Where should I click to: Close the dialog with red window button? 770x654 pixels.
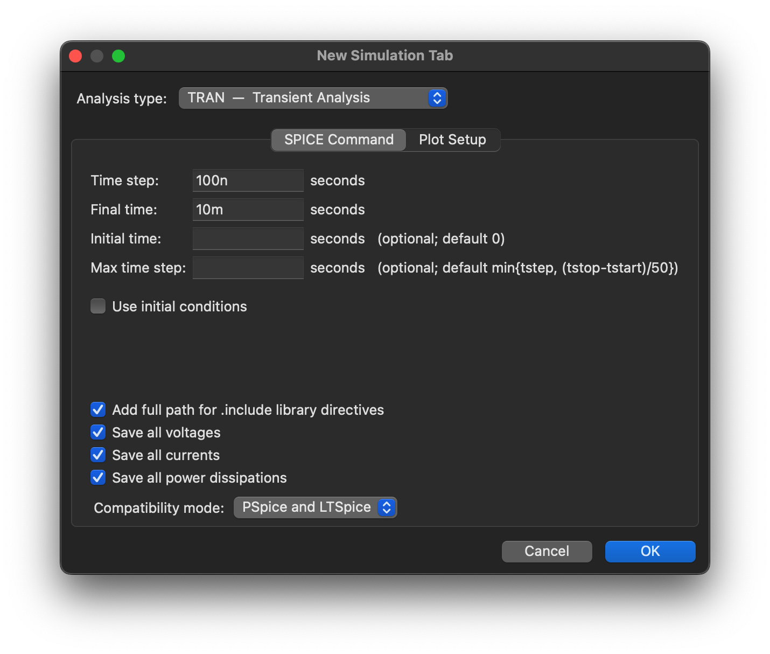(75, 56)
